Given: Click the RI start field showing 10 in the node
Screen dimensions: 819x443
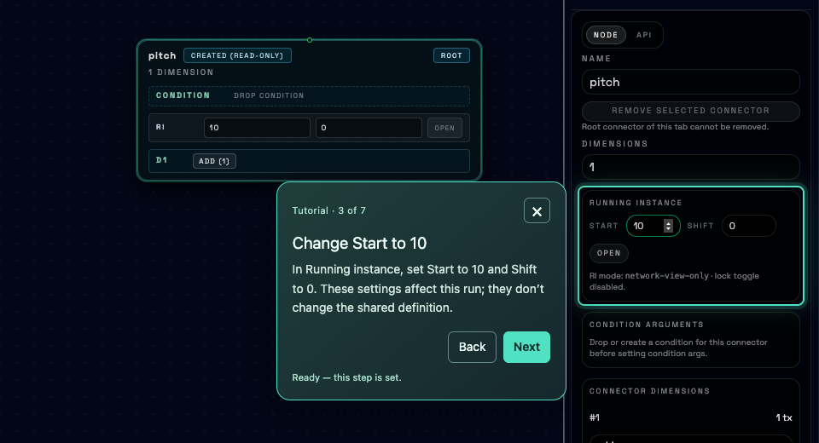Looking at the screenshot, I should coord(257,128).
